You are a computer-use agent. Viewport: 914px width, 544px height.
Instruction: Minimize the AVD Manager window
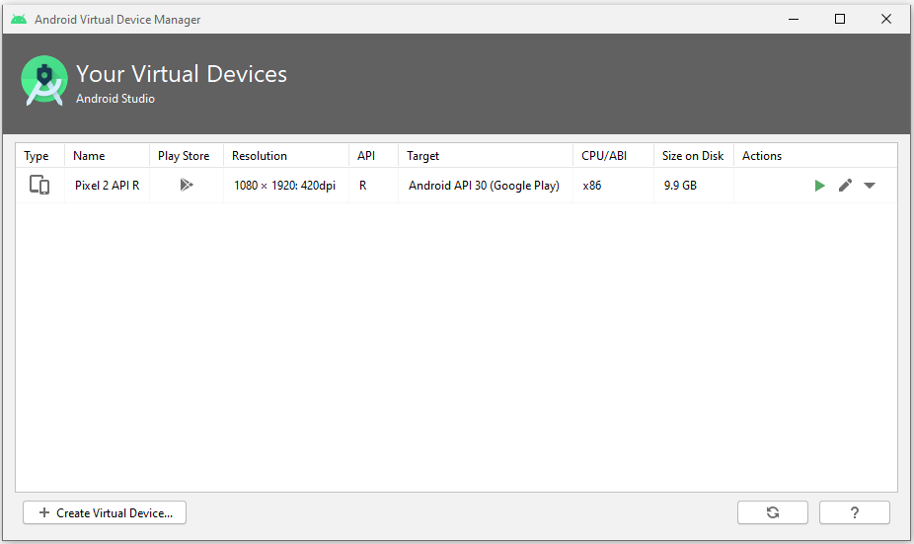coord(794,19)
